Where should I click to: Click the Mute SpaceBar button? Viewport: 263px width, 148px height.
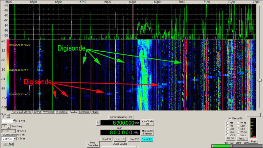pos(93,144)
